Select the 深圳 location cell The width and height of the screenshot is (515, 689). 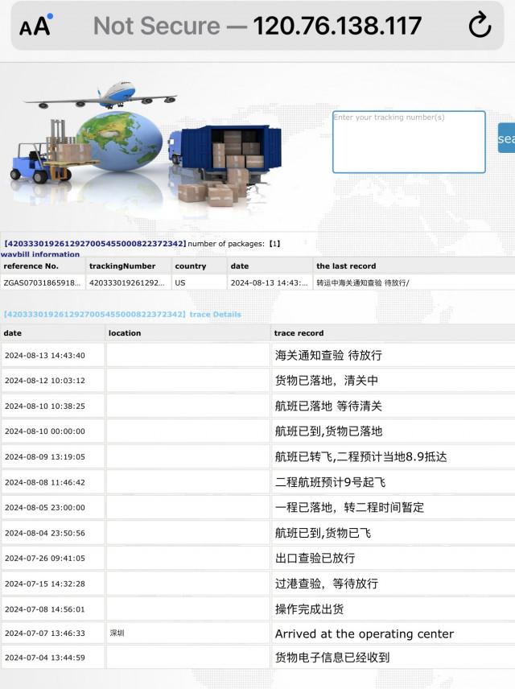[117, 633]
